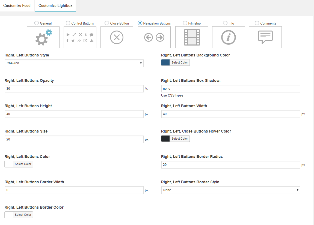The image size is (314, 225).
Task: Click the General gears icon tile
Action: 43,37
